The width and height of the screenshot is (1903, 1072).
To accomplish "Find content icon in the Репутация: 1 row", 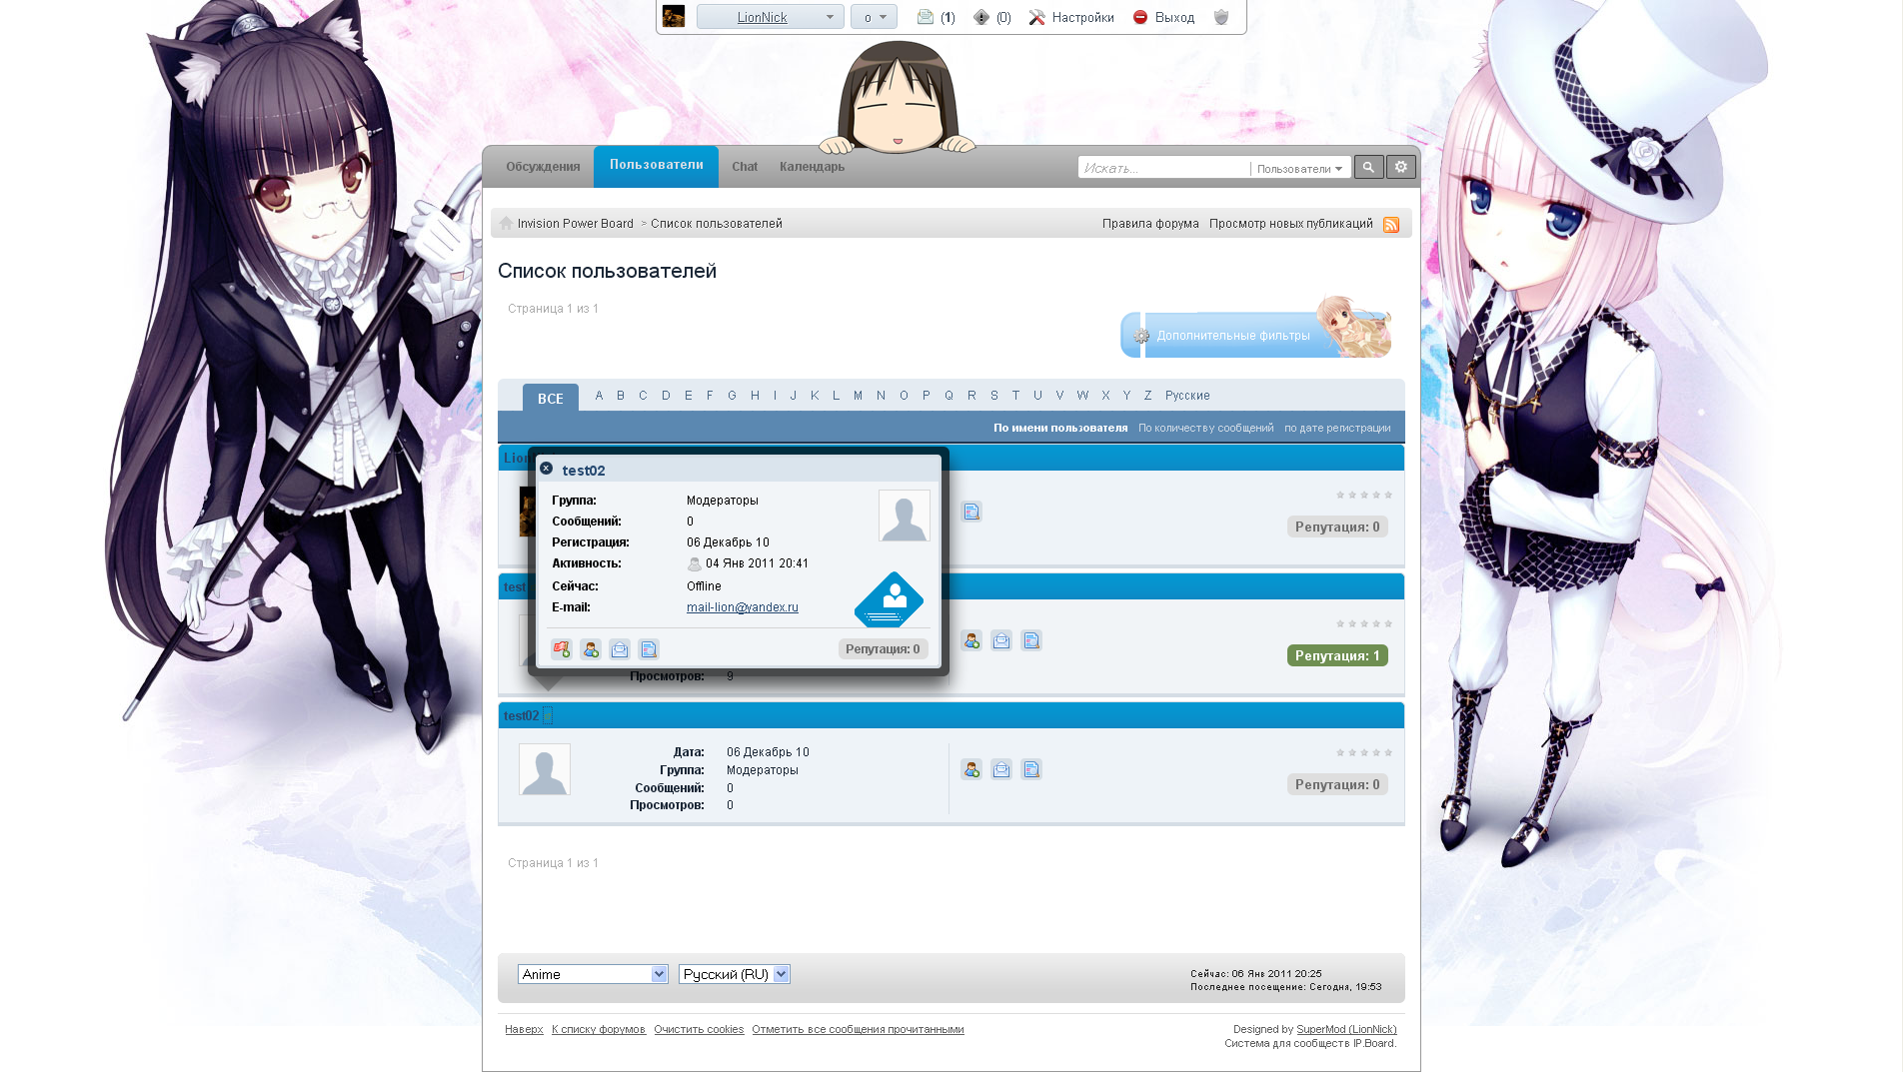I will click(1031, 640).
